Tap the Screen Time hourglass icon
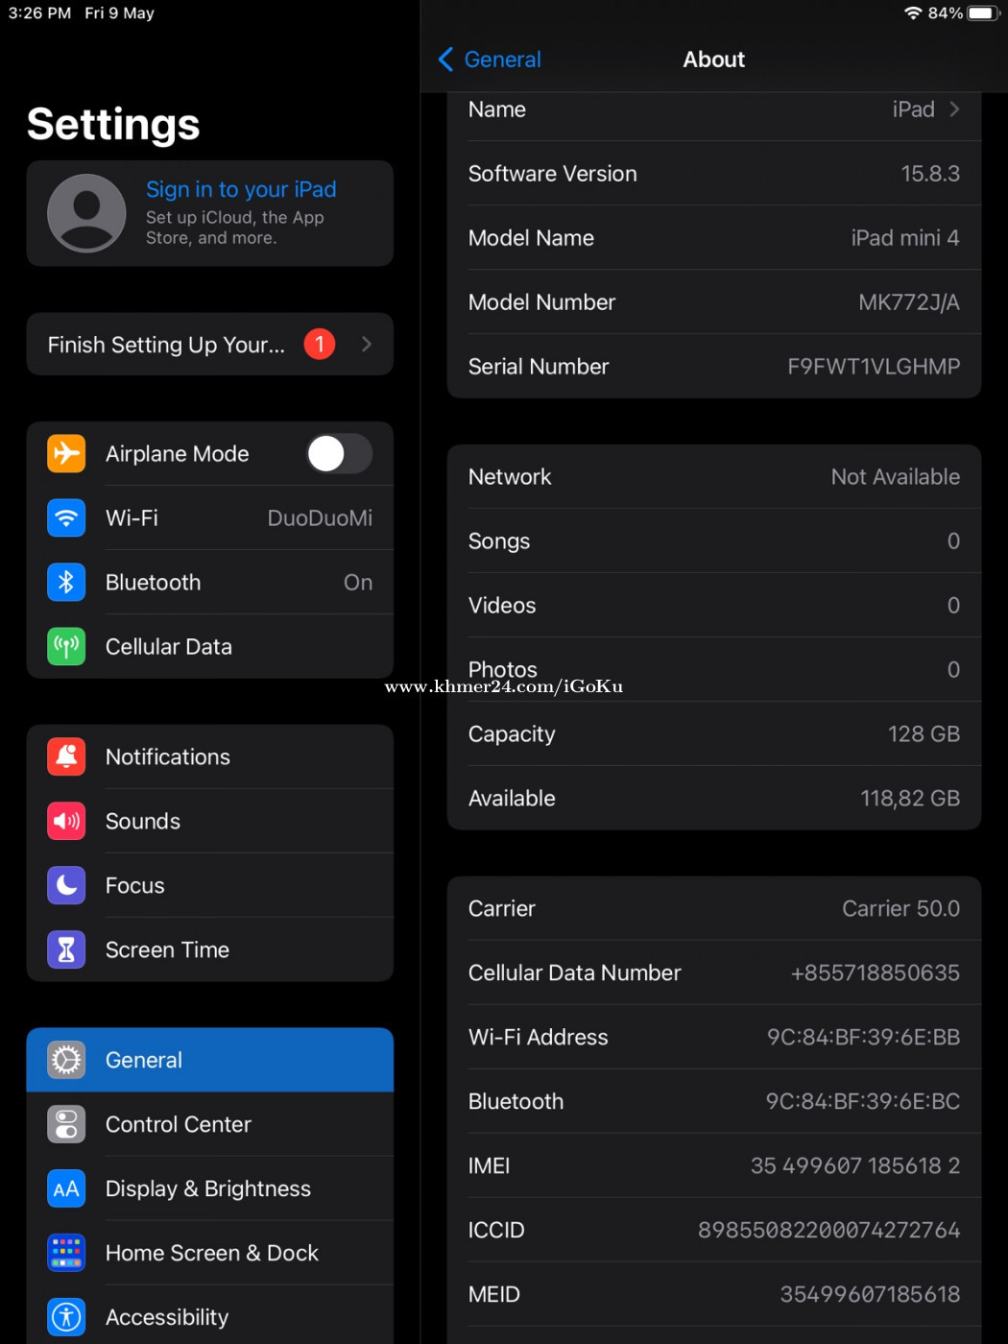Image resolution: width=1008 pixels, height=1344 pixels. point(66,949)
